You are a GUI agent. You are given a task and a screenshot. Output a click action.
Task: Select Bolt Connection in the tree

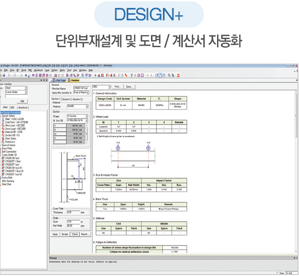click(x=9, y=152)
